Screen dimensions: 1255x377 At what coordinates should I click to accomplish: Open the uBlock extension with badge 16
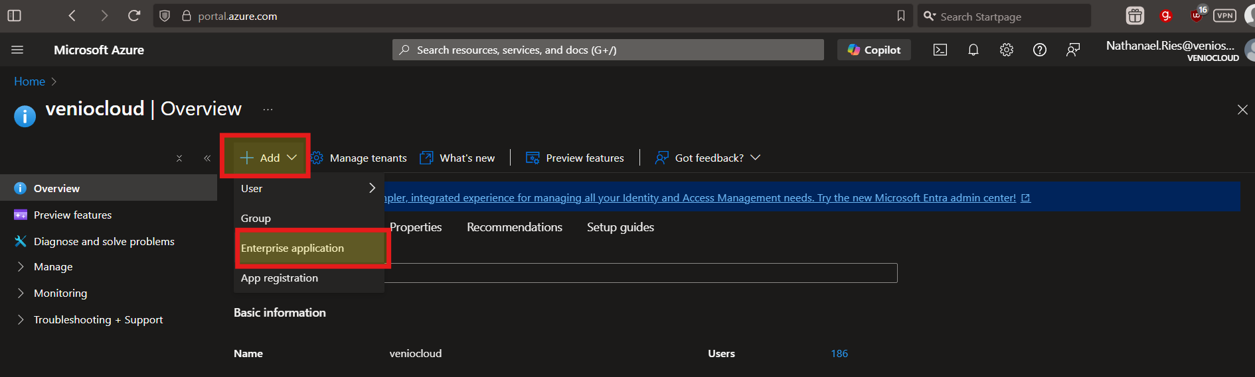coord(1197,15)
